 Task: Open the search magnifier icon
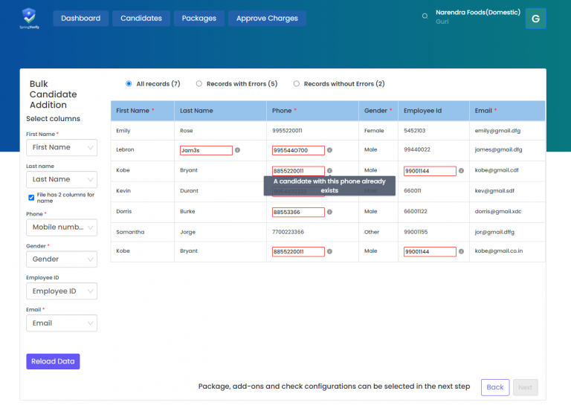(x=425, y=16)
